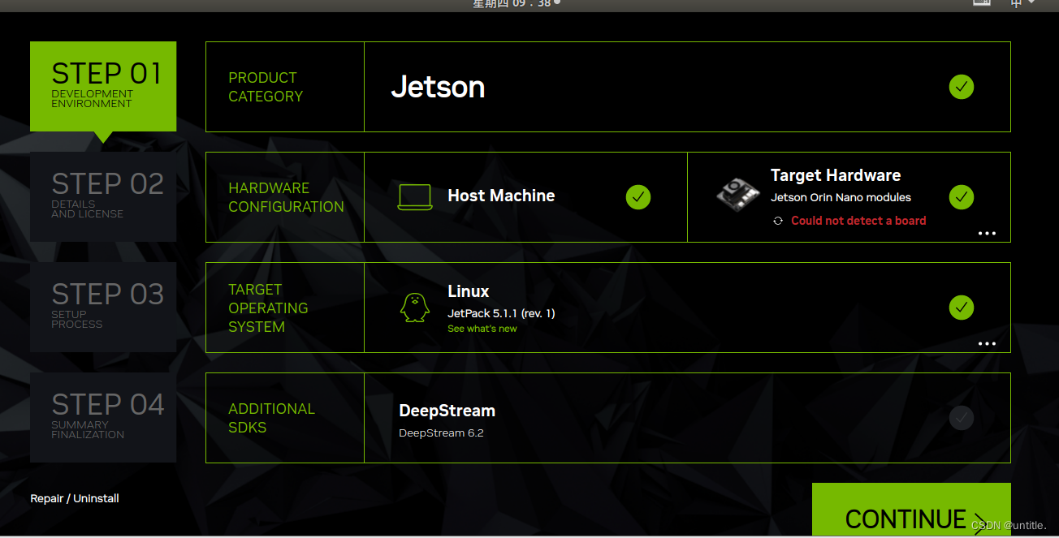Click the Jetson Orin Nano board image
The width and height of the screenshot is (1059, 538).
(x=738, y=195)
